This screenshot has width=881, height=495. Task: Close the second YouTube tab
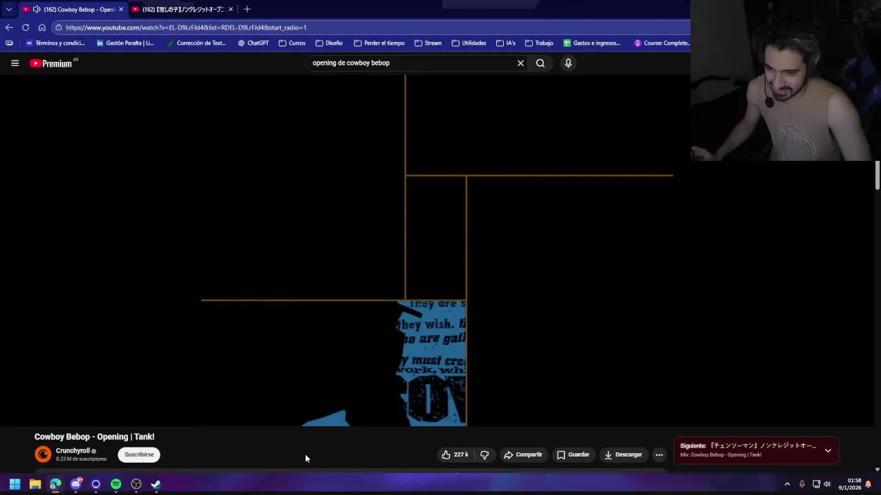231,10
